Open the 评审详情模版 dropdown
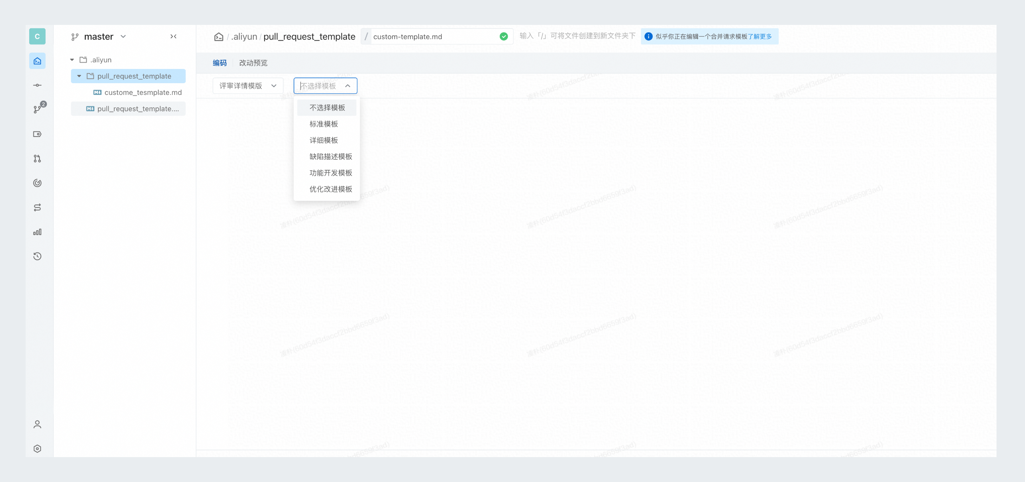 pyautogui.click(x=248, y=86)
